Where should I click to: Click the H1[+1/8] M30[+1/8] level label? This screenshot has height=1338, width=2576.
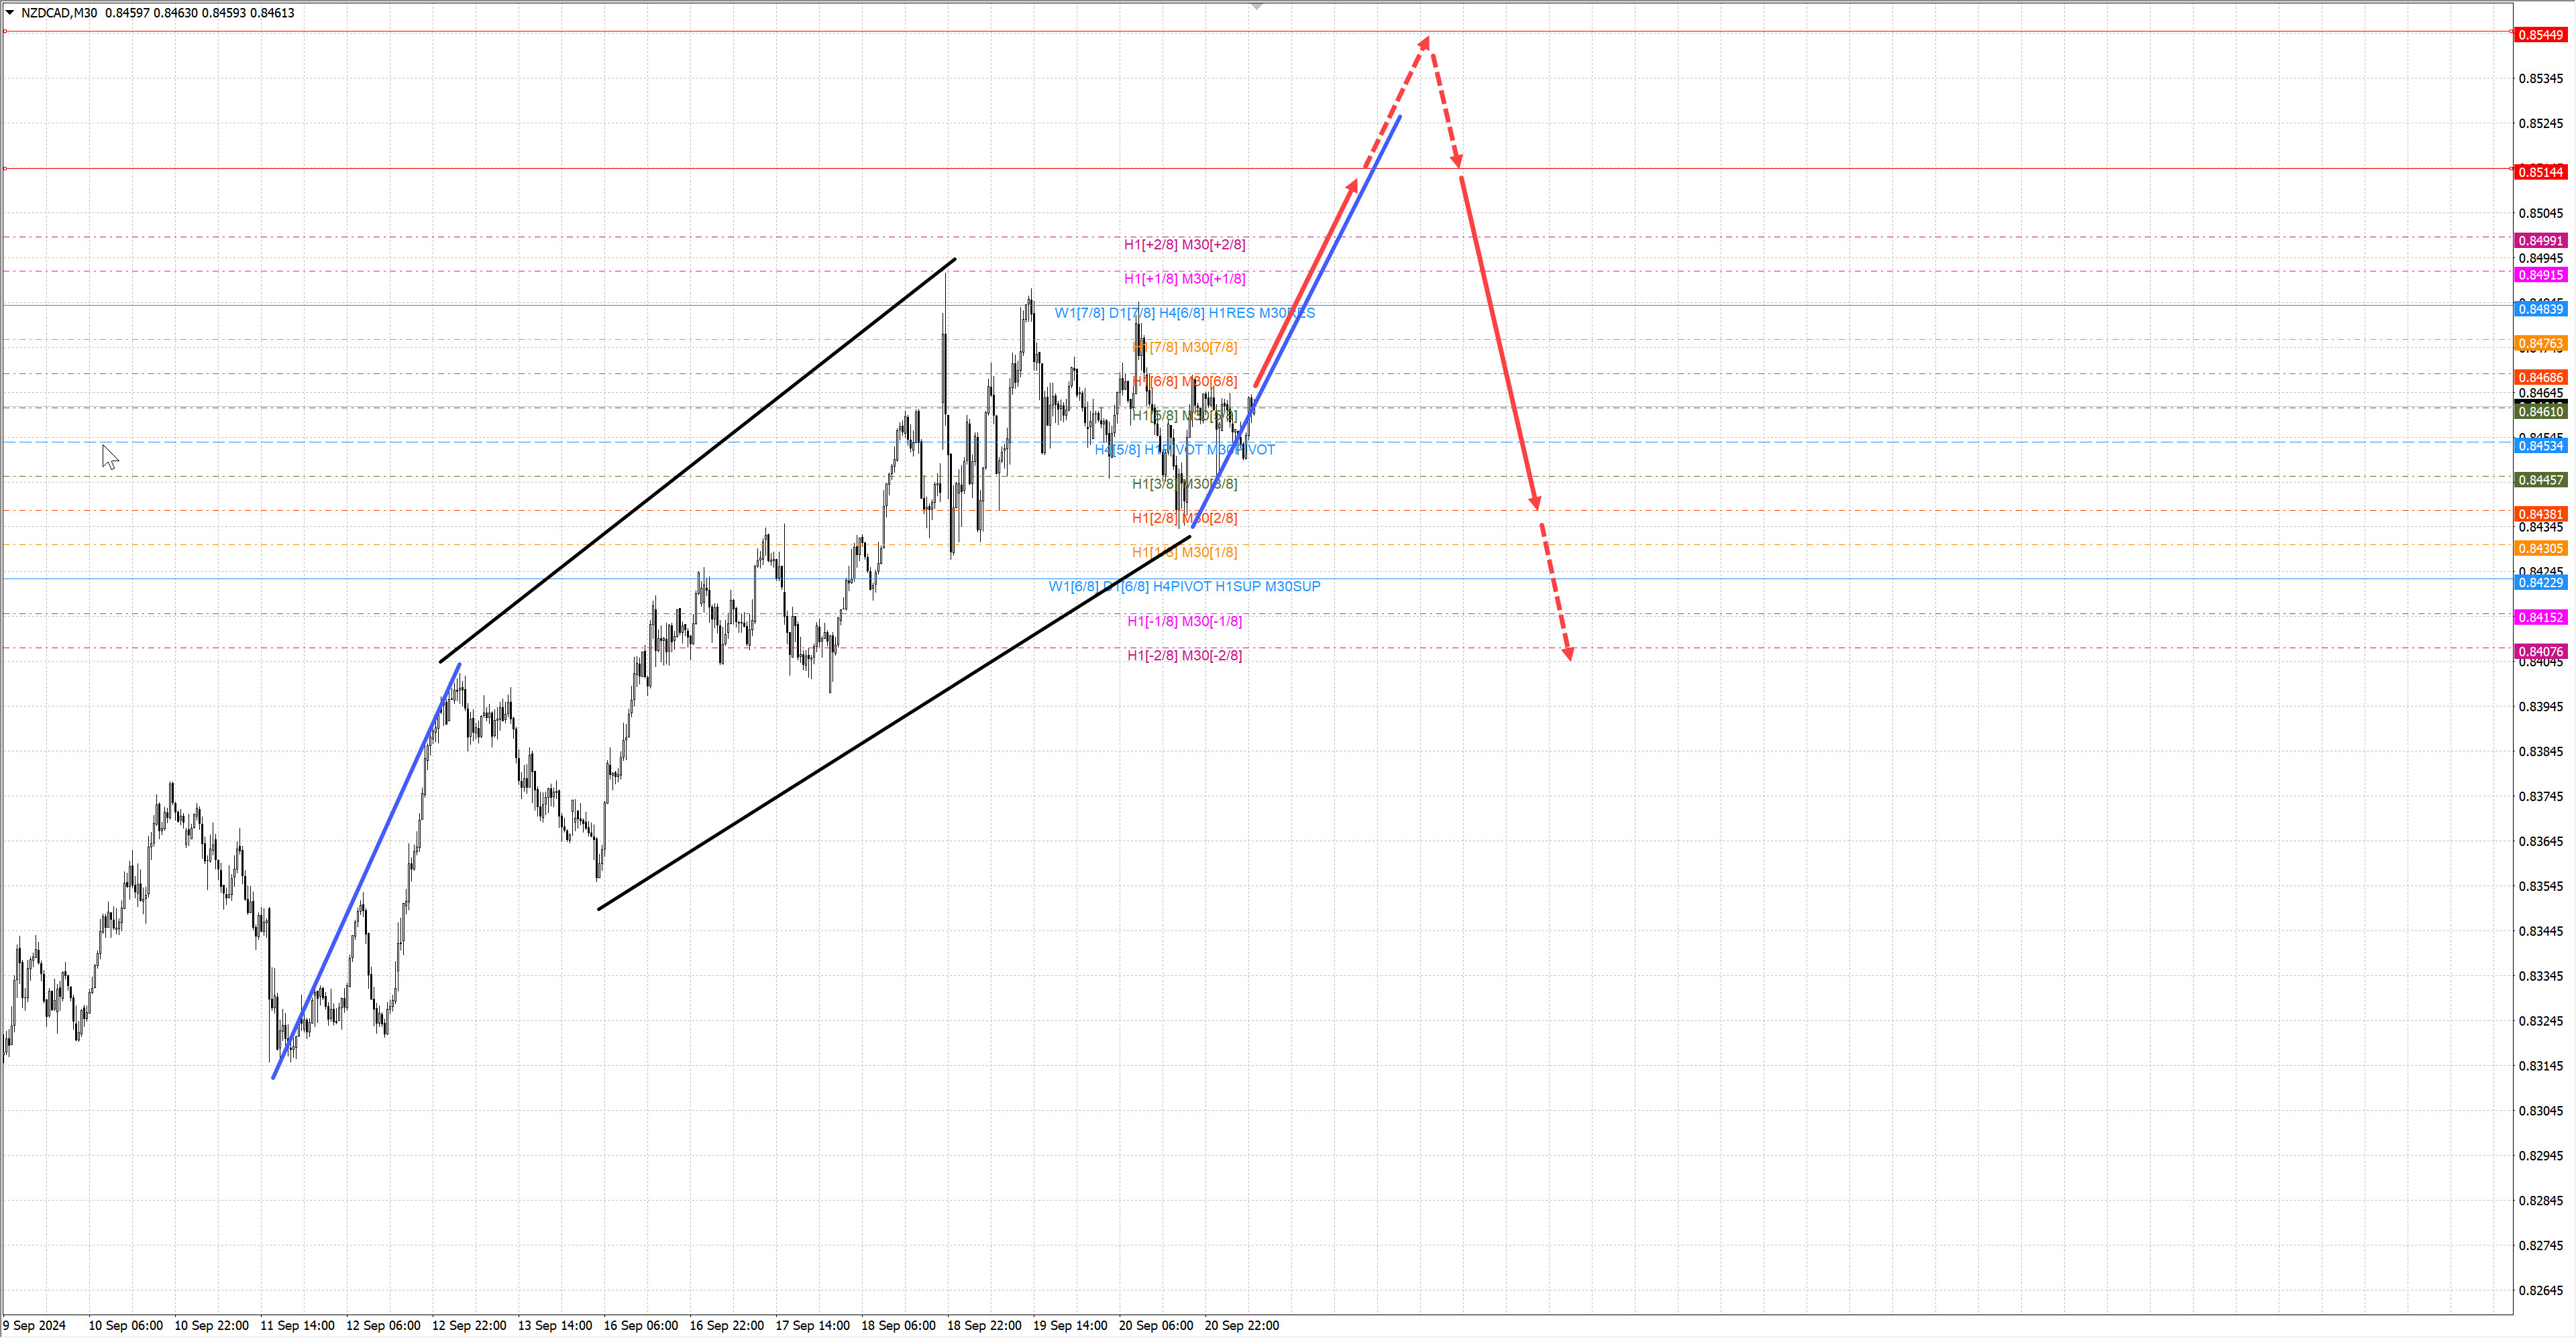pos(1184,279)
